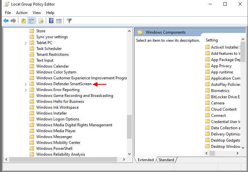Image resolution: width=248 pixels, height=172 pixels.
Task: Toggle Show/Hide Console Tree toolbar icon
Action: pyautogui.click(x=31, y=21)
